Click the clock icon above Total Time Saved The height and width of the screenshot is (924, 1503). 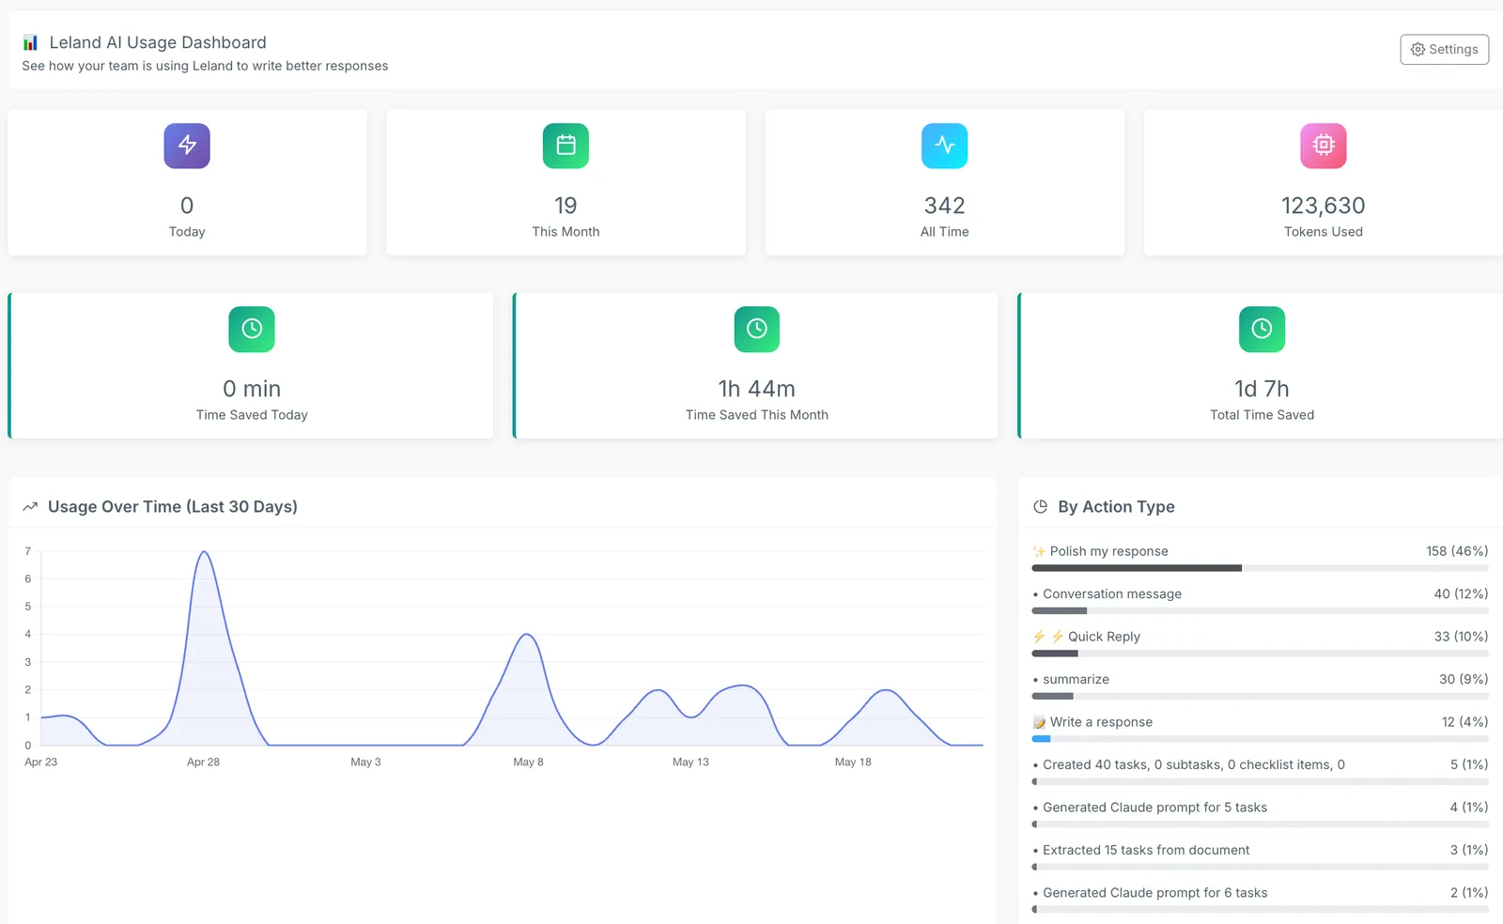(1262, 329)
